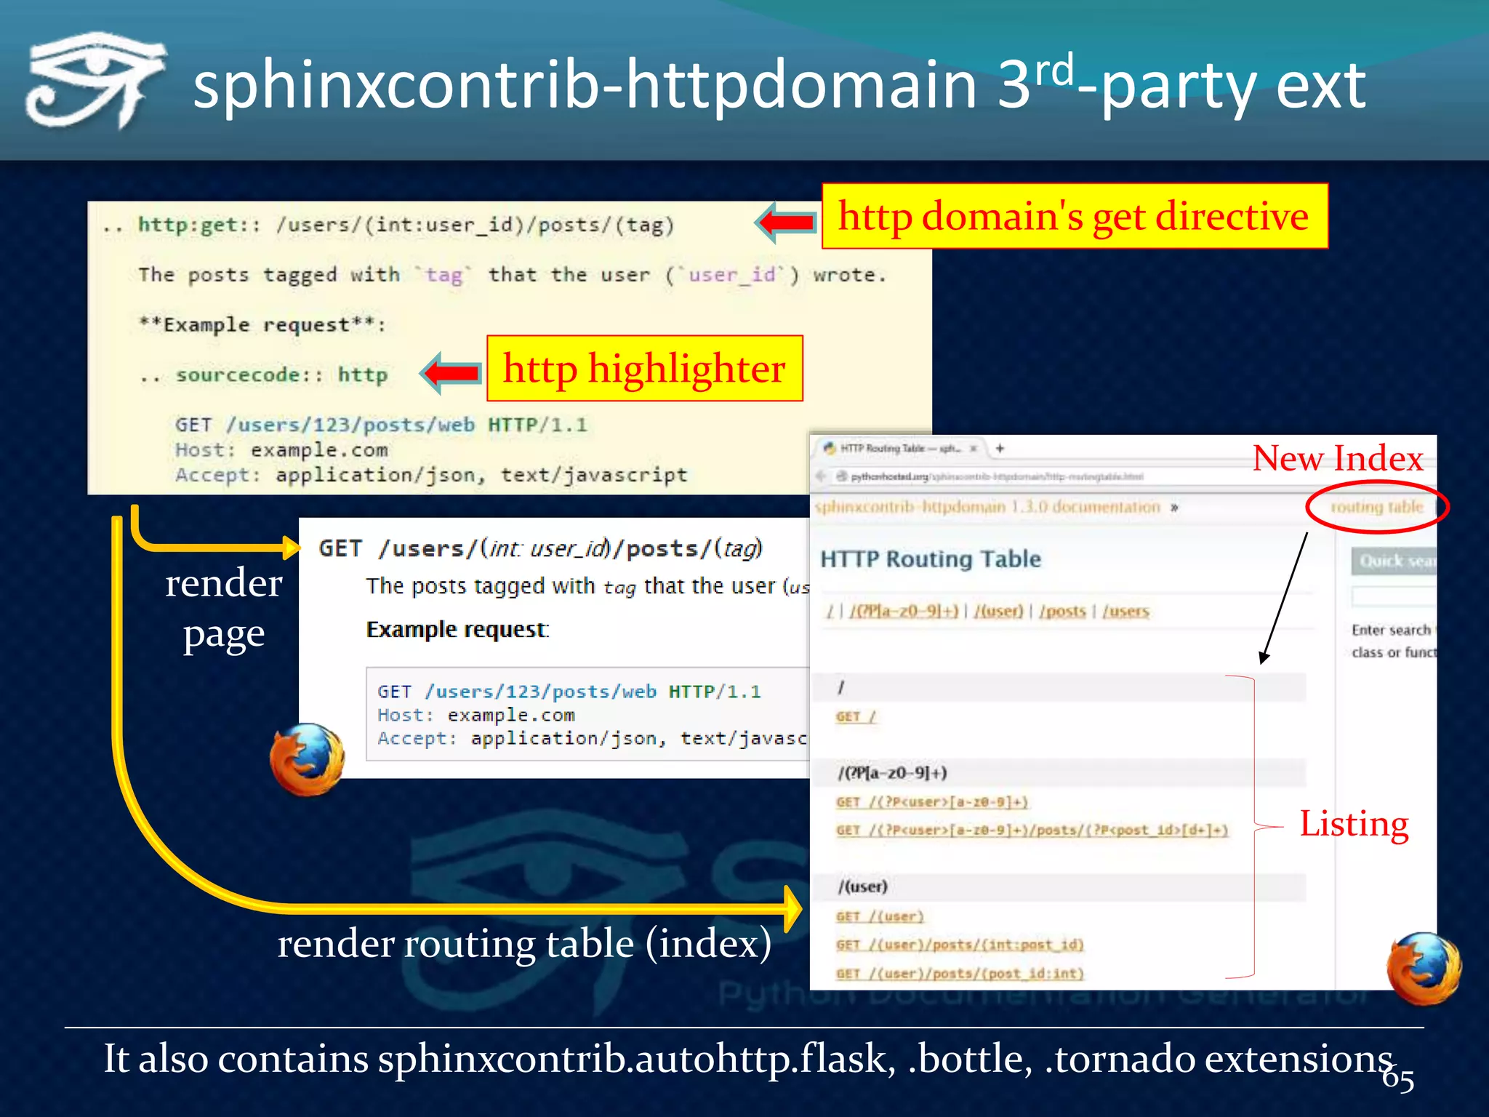Jump to the / index letter link
Viewport: 1489px width, 1117px height.
pos(830,611)
